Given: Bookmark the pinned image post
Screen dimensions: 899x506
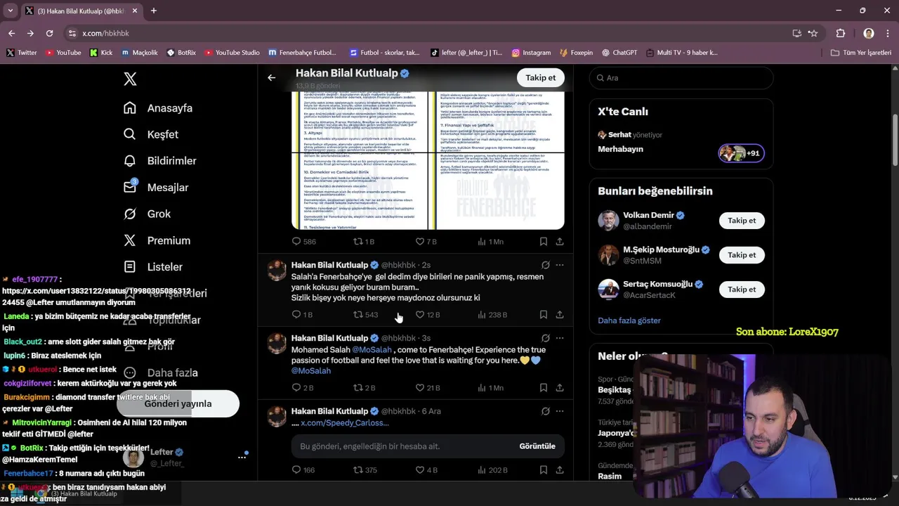Looking at the screenshot, I should (x=544, y=242).
